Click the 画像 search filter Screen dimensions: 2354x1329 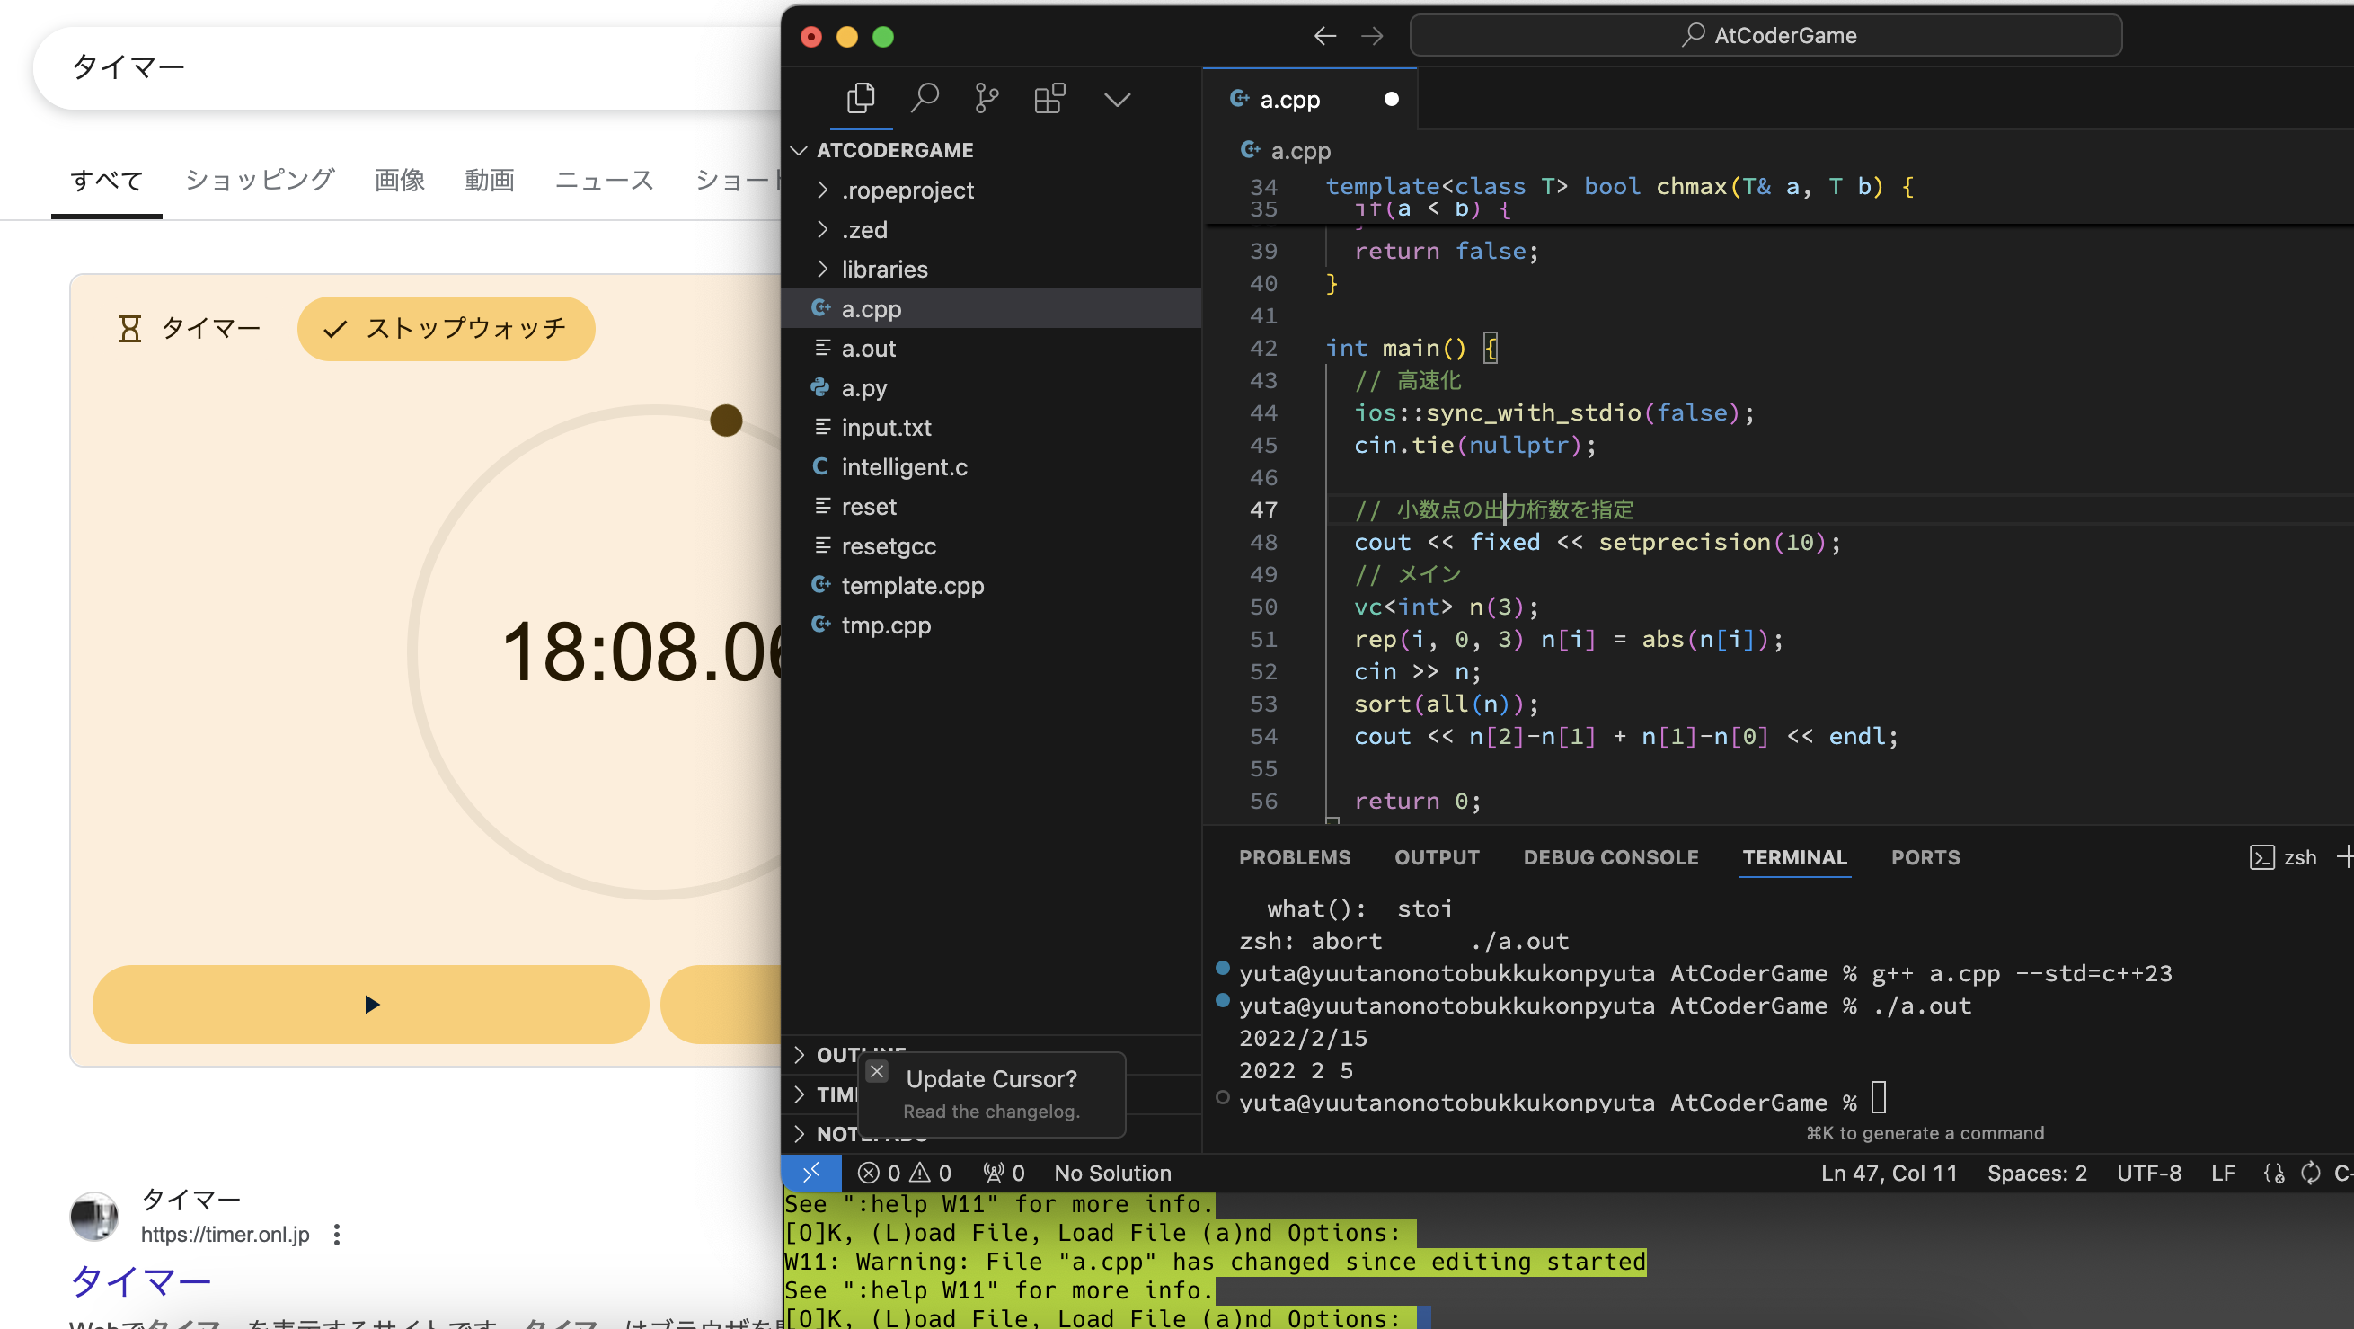coord(399,181)
